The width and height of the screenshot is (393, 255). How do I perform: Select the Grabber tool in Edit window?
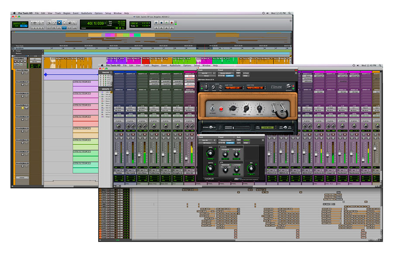point(65,23)
